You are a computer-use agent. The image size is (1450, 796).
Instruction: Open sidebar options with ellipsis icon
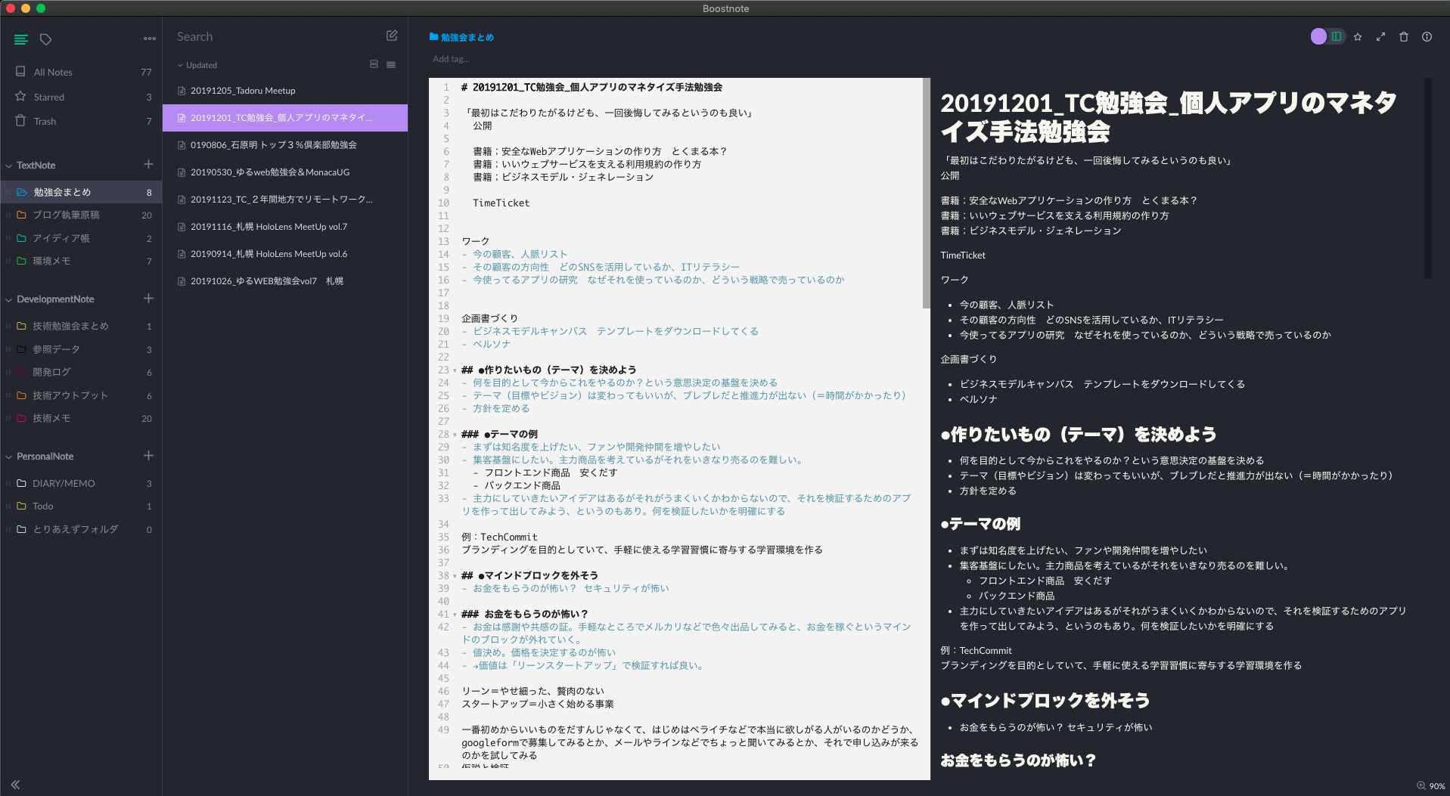(149, 39)
